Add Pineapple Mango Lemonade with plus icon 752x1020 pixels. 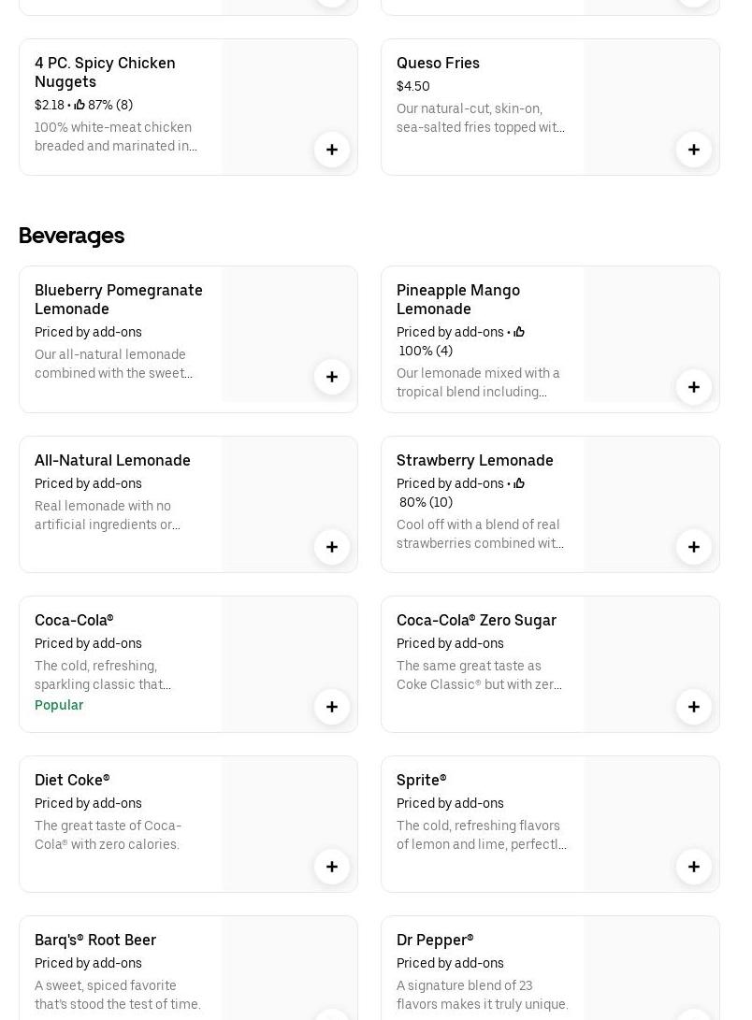click(x=694, y=387)
